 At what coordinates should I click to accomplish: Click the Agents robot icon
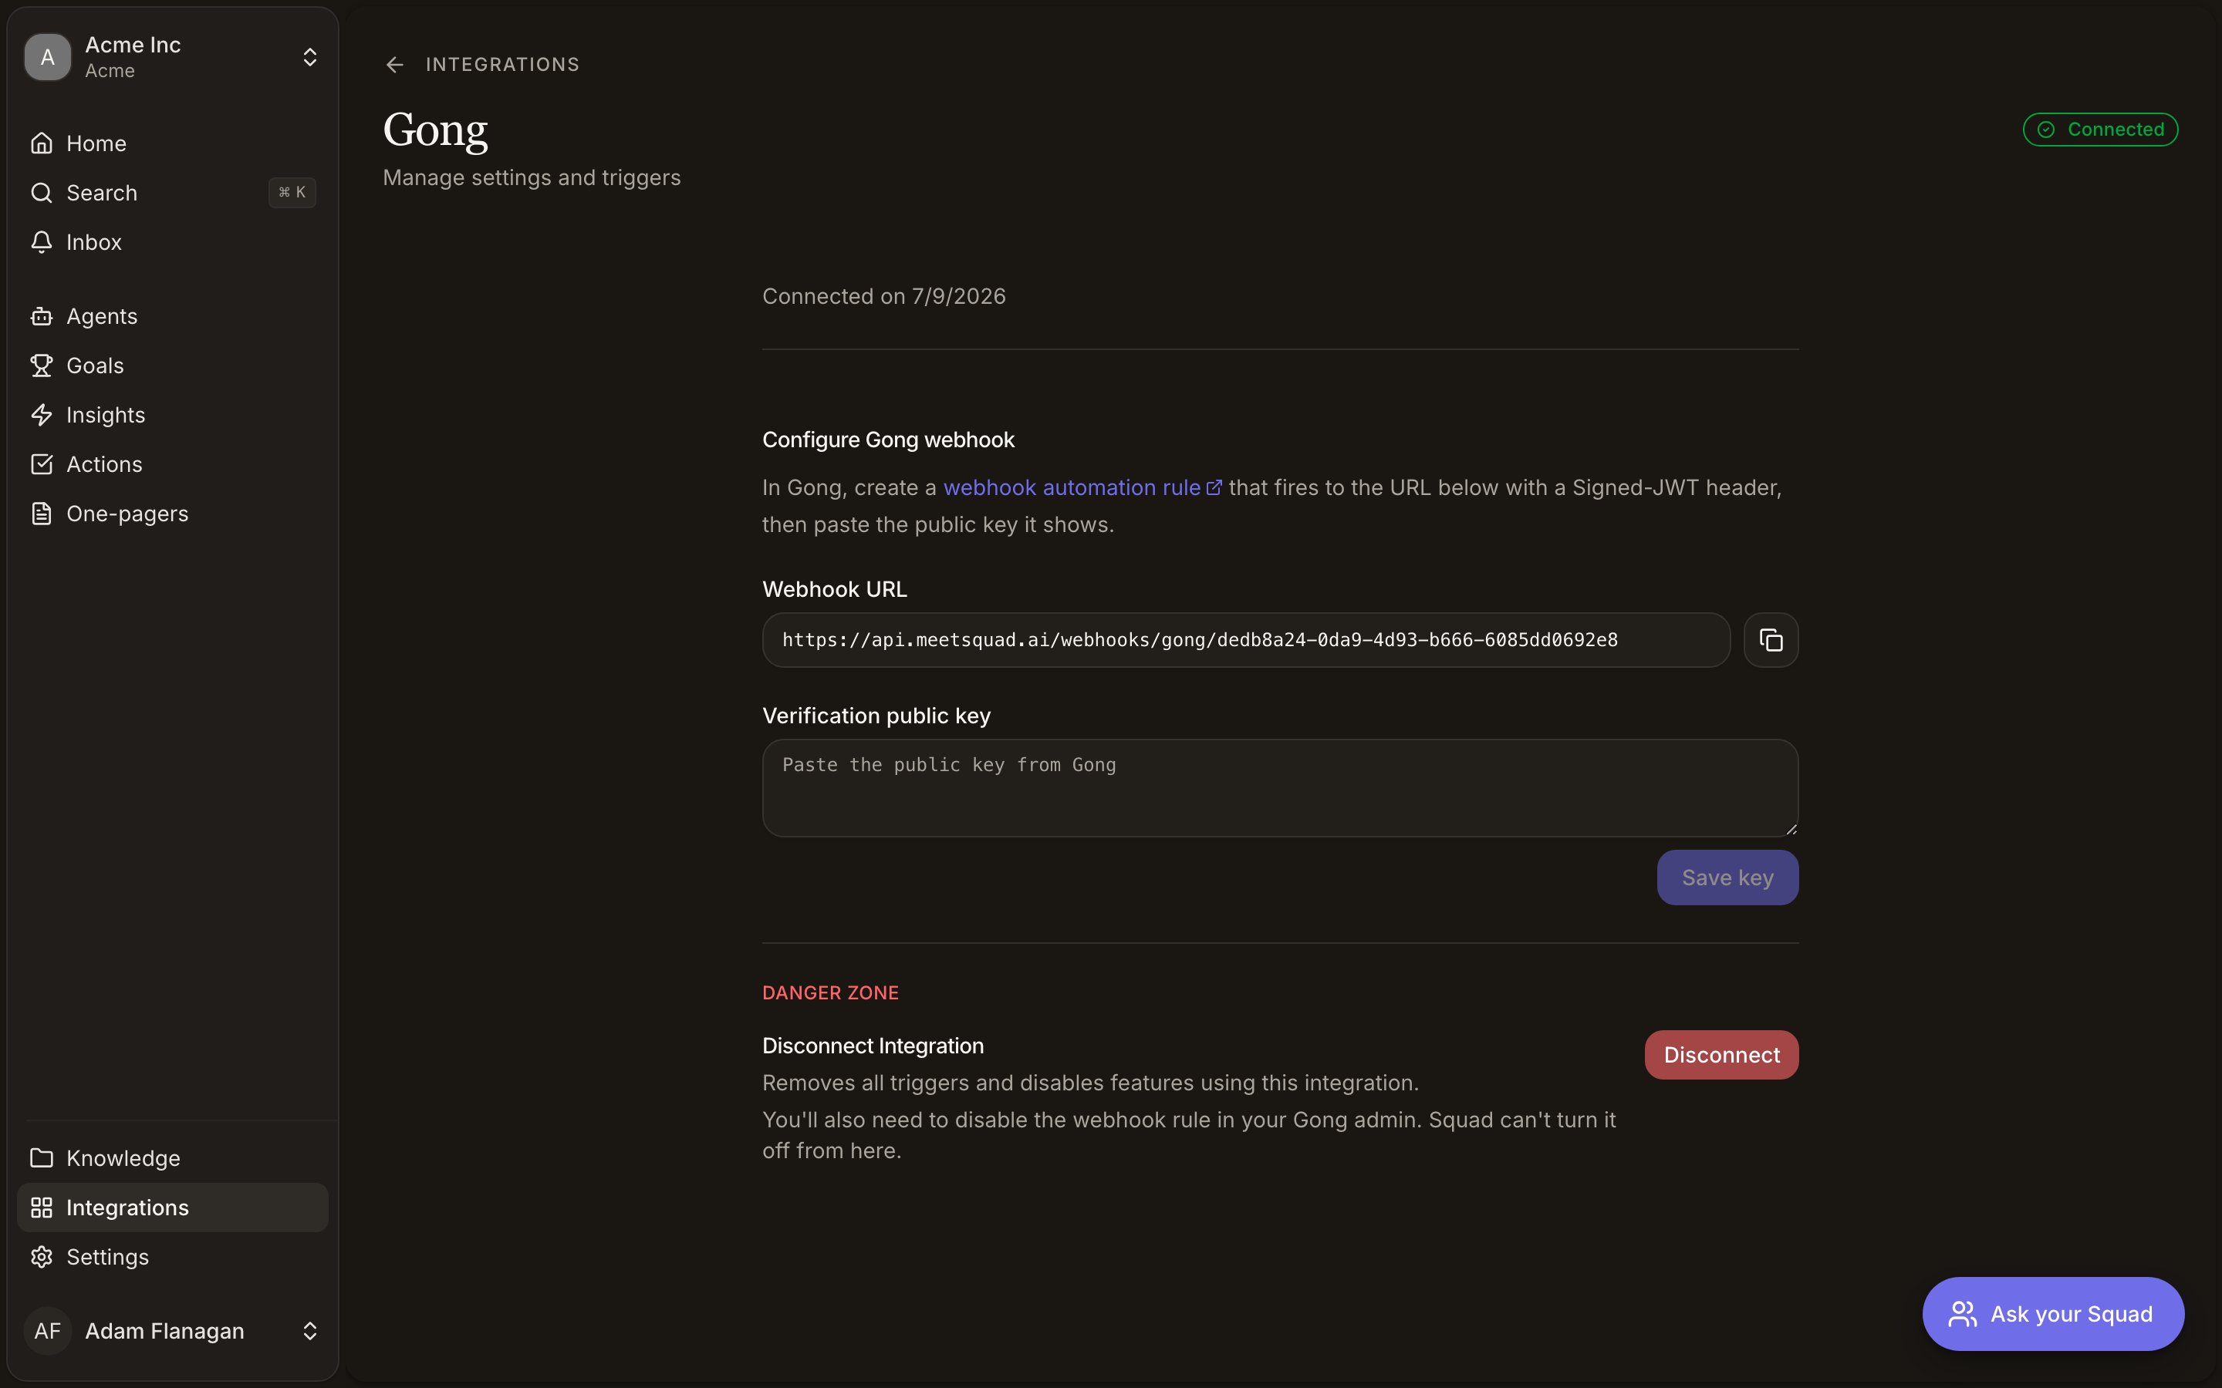click(x=42, y=317)
